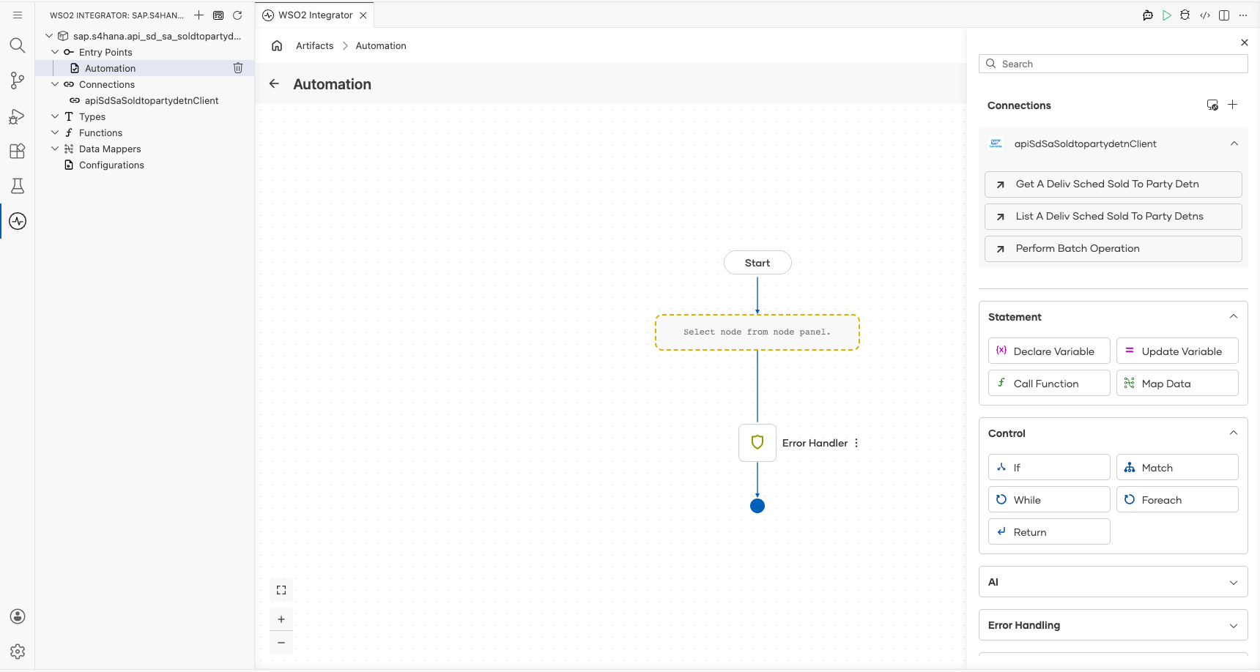This screenshot has height=672, width=1260.
Task: Open Extensions view
Action: pyautogui.click(x=18, y=151)
